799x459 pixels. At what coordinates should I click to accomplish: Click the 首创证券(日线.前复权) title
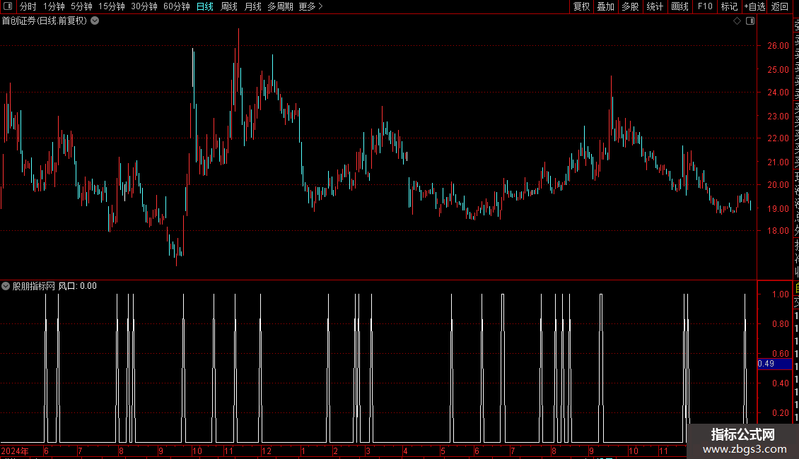pos(45,21)
